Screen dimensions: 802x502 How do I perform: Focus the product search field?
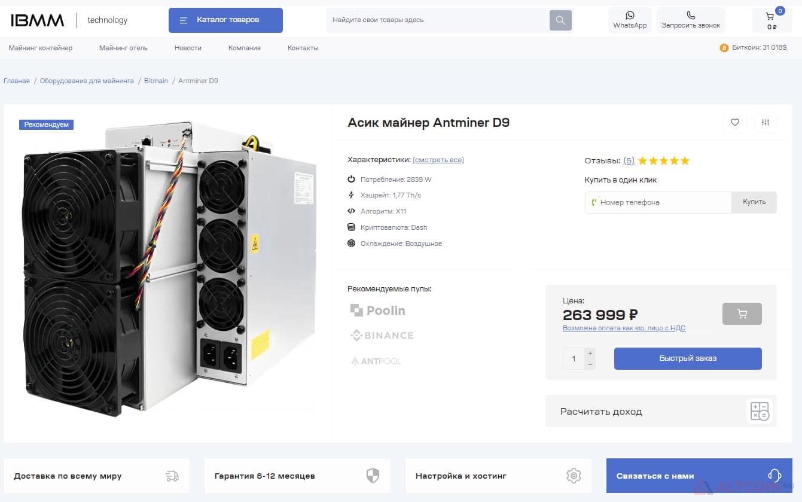click(x=438, y=20)
